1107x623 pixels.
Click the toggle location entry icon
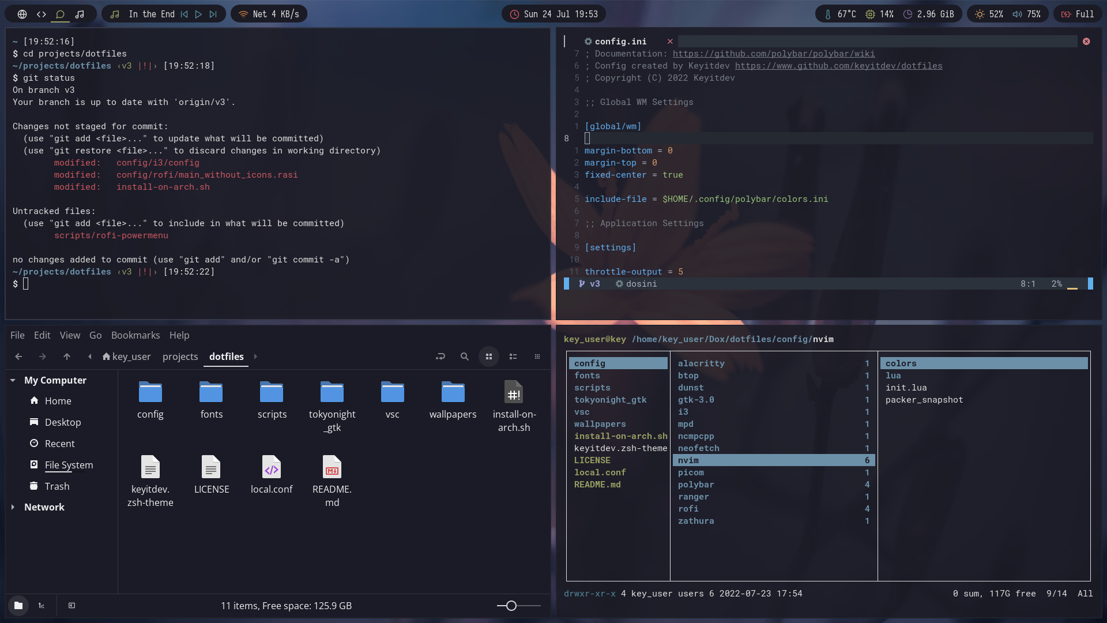pos(440,356)
